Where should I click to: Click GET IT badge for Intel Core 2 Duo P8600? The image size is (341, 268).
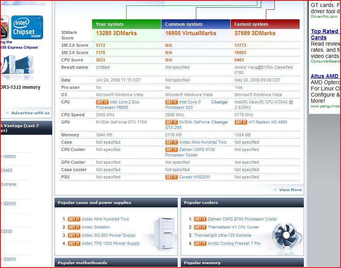102,102
